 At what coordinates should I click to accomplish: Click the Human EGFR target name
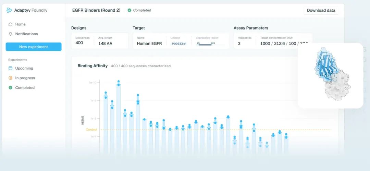pos(149,44)
